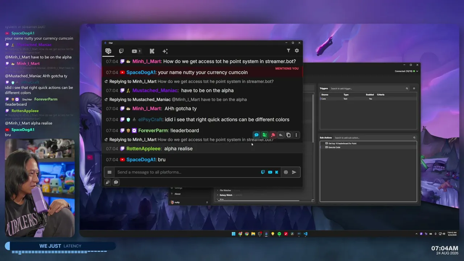Open Spotify from the taskbar
Screen dimensions: 464x261
point(279,234)
